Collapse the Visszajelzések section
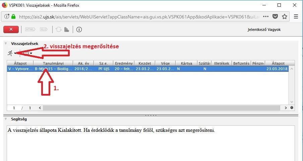Image resolution: width=303 pixels, height=161 pixels. pos(6,44)
